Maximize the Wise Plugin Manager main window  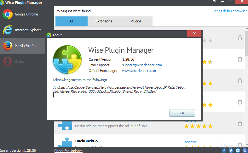pyautogui.click(x=230, y=1)
